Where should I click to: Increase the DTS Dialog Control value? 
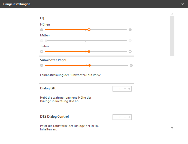pos(129,117)
